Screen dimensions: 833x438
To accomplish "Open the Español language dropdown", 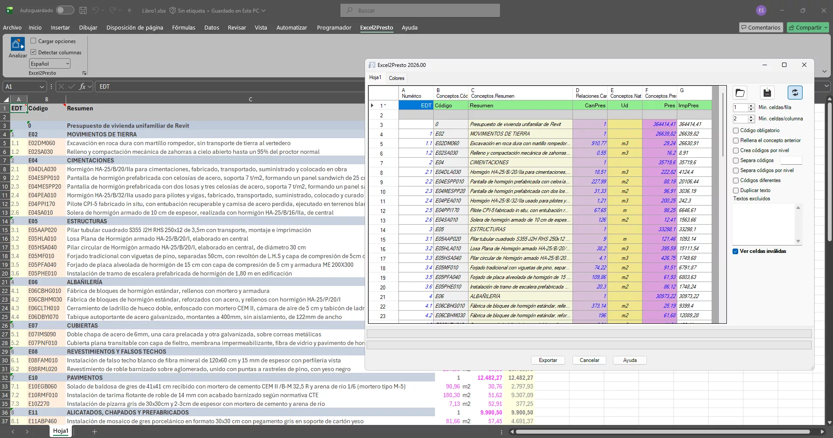I will click(50, 63).
